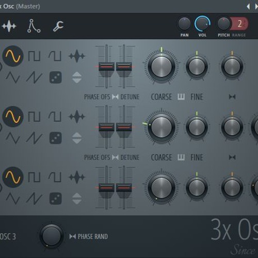Toggle invert arrows for oscillator 1
The image size is (258, 258).
77,77
